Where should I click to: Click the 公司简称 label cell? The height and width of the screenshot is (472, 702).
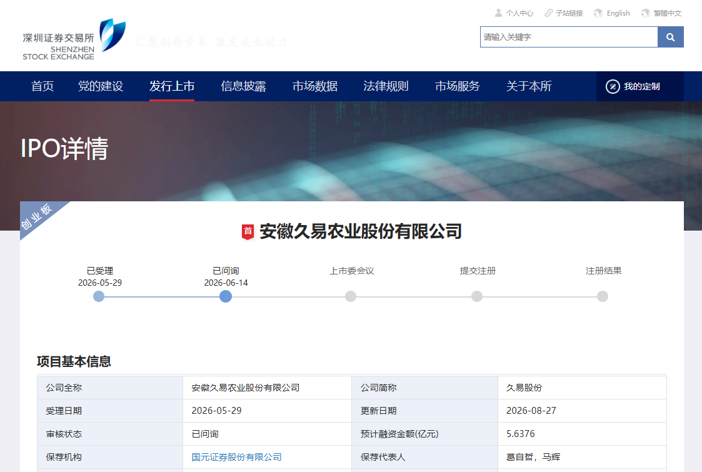[x=425, y=388]
